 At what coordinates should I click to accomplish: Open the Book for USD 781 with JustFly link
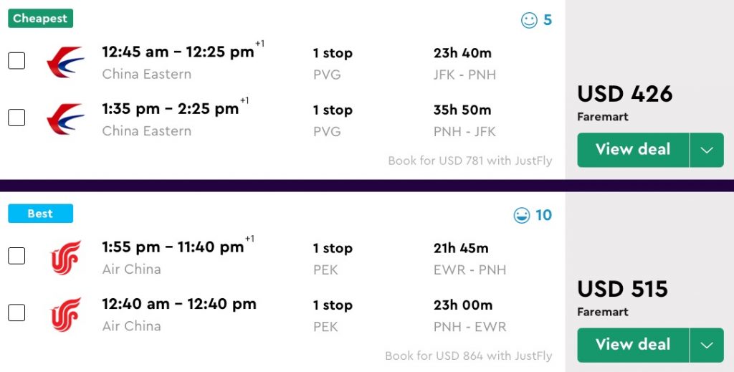[470, 161]
